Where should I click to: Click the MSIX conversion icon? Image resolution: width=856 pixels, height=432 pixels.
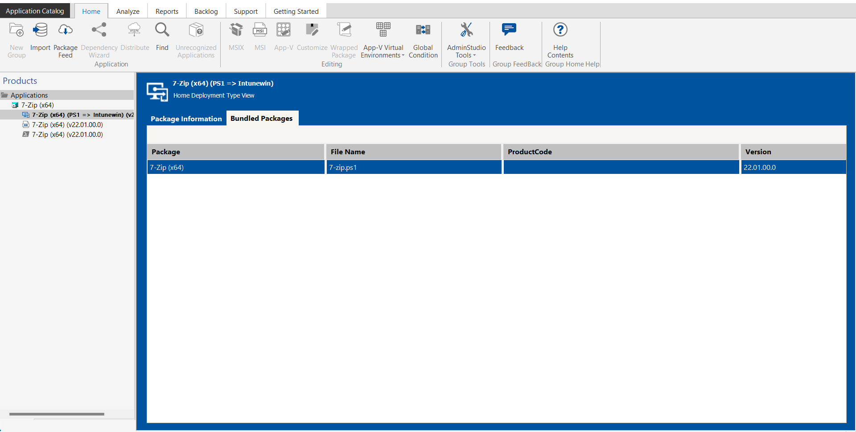[x=236, y=30]
